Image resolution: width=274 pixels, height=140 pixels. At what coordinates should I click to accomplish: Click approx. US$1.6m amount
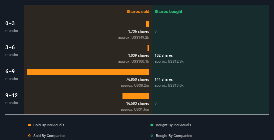[135, 109]
